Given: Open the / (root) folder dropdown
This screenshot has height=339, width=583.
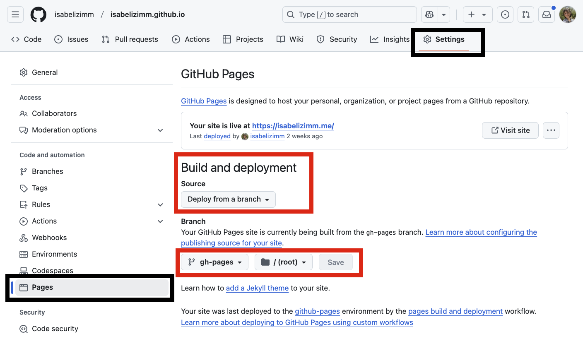Looking at the screenshot, I should (x=284, y=262).
